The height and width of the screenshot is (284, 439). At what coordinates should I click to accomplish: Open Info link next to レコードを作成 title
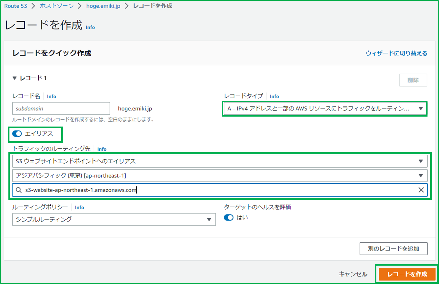(90, 27)
